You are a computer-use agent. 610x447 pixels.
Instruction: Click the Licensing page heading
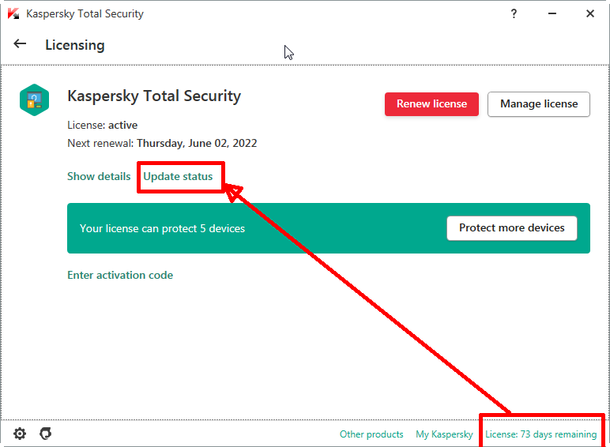(75, 45)
